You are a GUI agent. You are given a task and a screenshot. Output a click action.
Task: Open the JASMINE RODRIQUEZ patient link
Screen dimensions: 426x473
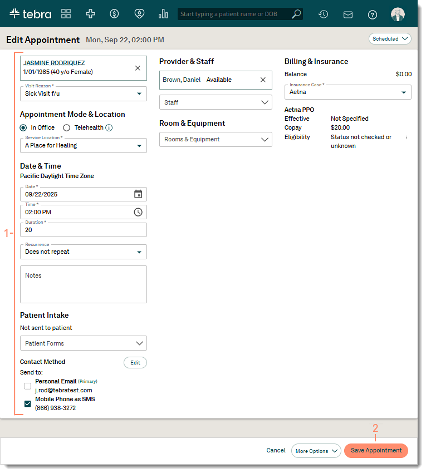click(54, 63)
